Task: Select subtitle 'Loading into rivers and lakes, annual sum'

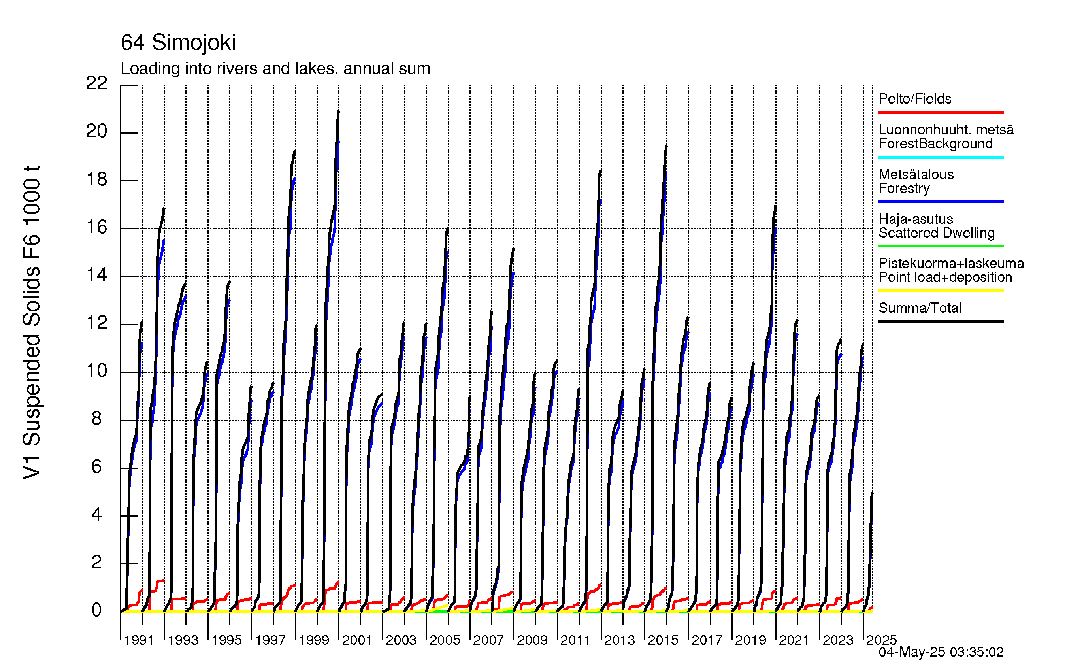Action: click(275, 69)
